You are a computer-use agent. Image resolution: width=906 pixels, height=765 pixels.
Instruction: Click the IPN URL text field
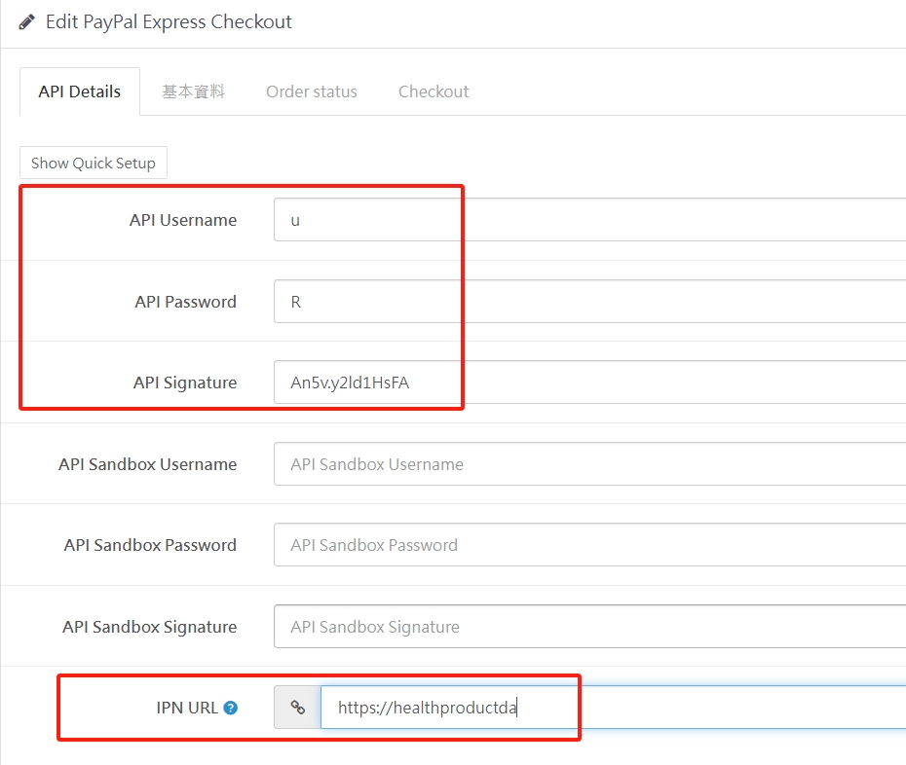(613, 708)
